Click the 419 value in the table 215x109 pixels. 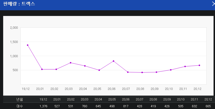[x=153, y=106]
